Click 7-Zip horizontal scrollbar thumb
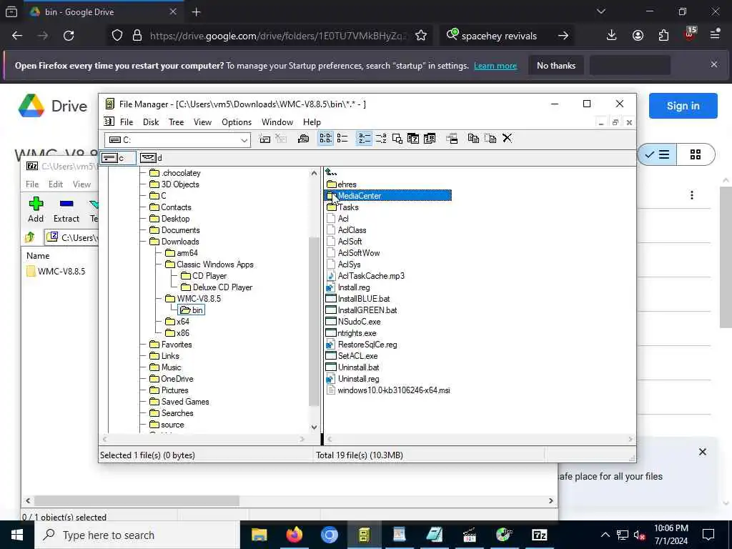 pos(137,500)
